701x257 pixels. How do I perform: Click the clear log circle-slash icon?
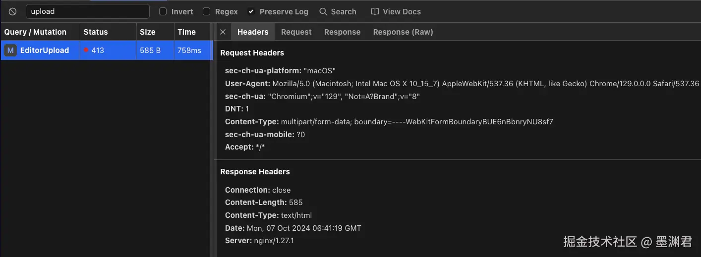tap(13, 11)
